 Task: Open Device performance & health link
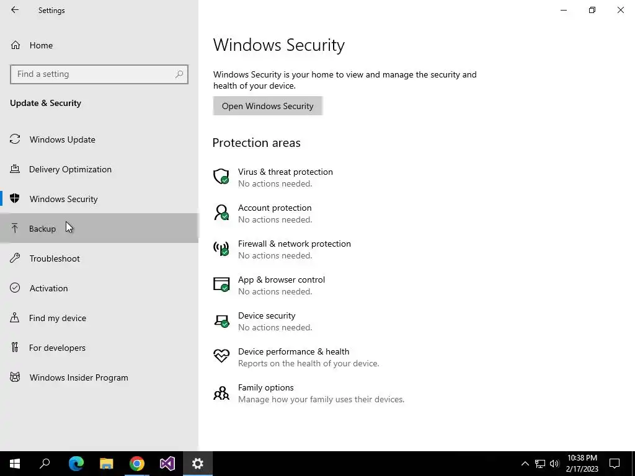point(293,351)
